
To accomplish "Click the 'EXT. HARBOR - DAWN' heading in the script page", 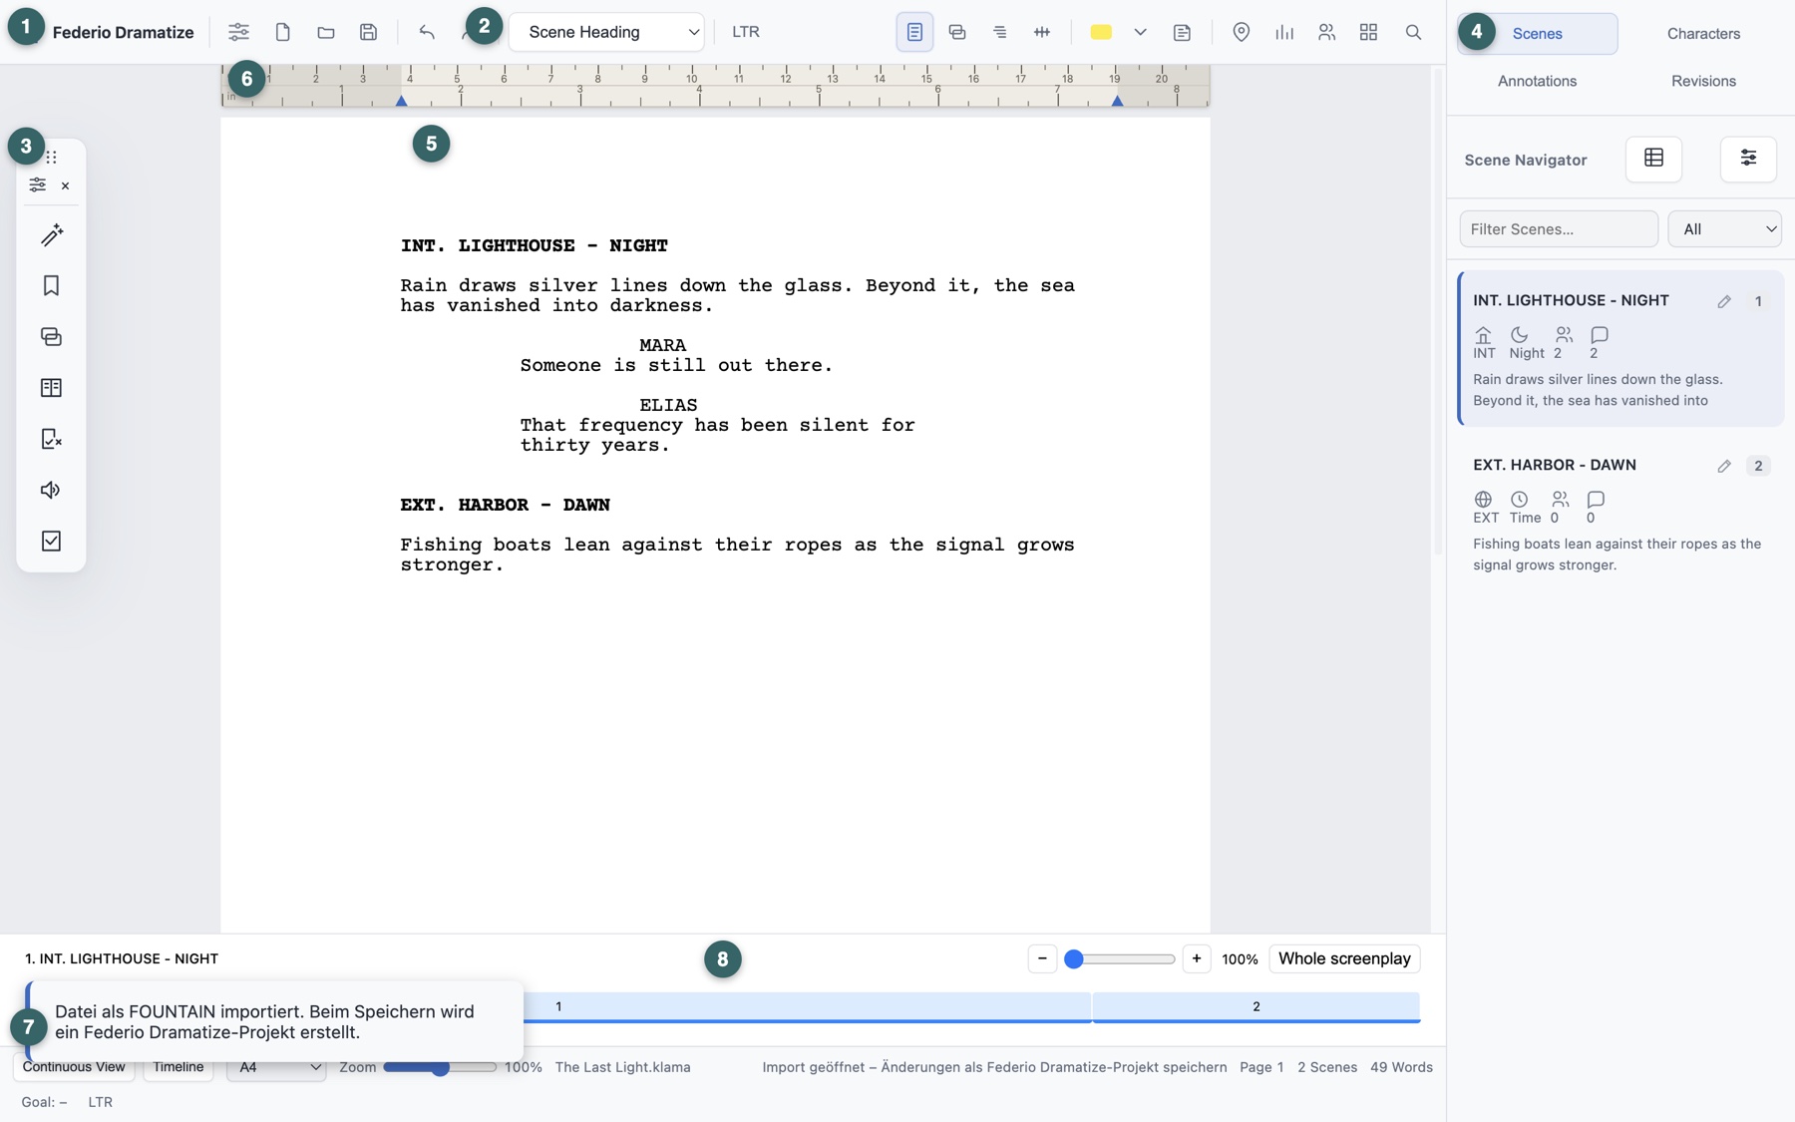I will click(x=505, y=505).
